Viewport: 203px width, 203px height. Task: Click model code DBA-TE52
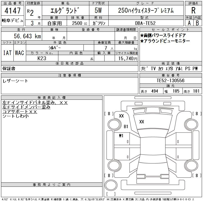(x=145, y=23)
